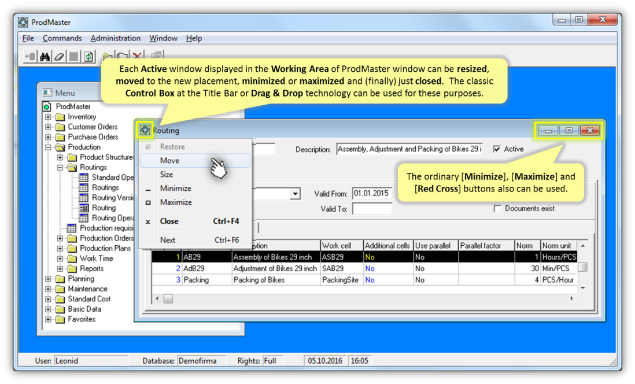Image resolution: width=635 pixels, height=384 pixels.
Task: Open search with the binoculars toolbar icon
Action: 45,57
